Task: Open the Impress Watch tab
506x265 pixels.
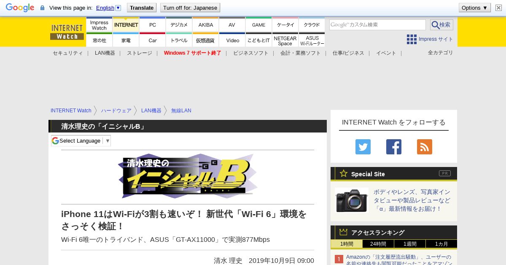Action: [x=99, y=25]
